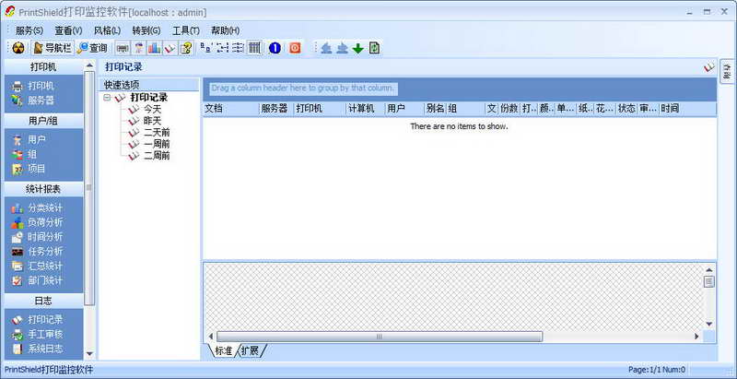The image size is (737, 379).
Task: Switch to large icons view style
Action: tap(205, 48)
